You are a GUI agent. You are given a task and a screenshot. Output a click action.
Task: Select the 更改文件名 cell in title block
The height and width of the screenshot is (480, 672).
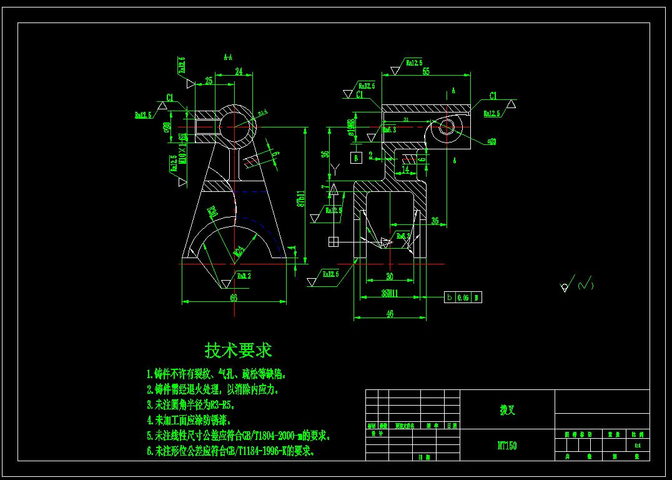pyautogui.click(x=405, y=426)
